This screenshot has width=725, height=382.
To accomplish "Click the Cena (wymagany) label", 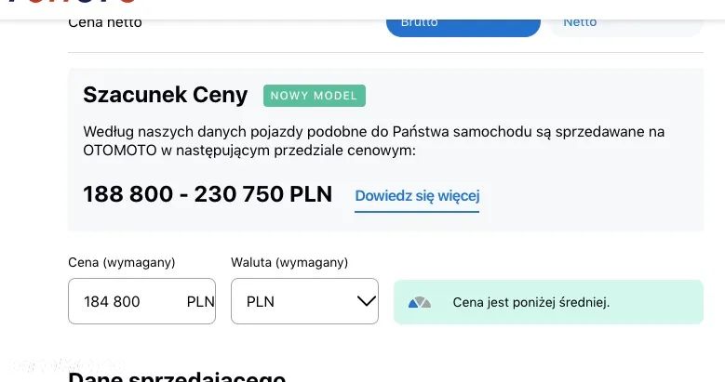I will (122, 262).
